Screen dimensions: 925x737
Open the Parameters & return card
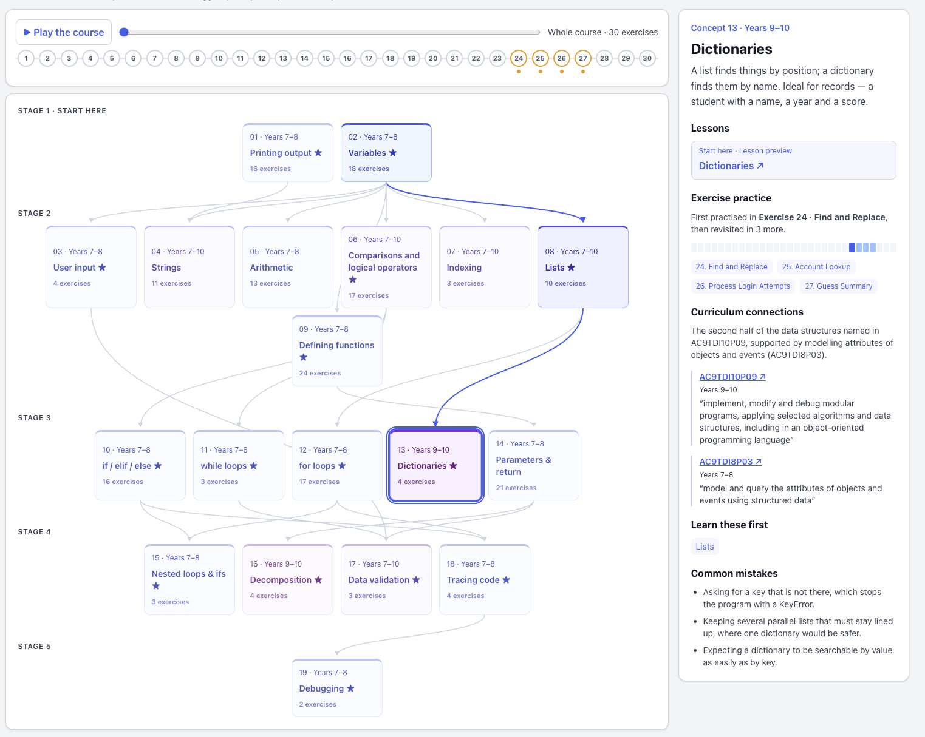click(534, 465)
